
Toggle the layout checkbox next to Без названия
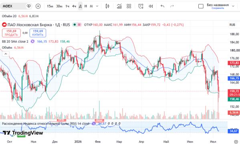click(x=201, y=6)
